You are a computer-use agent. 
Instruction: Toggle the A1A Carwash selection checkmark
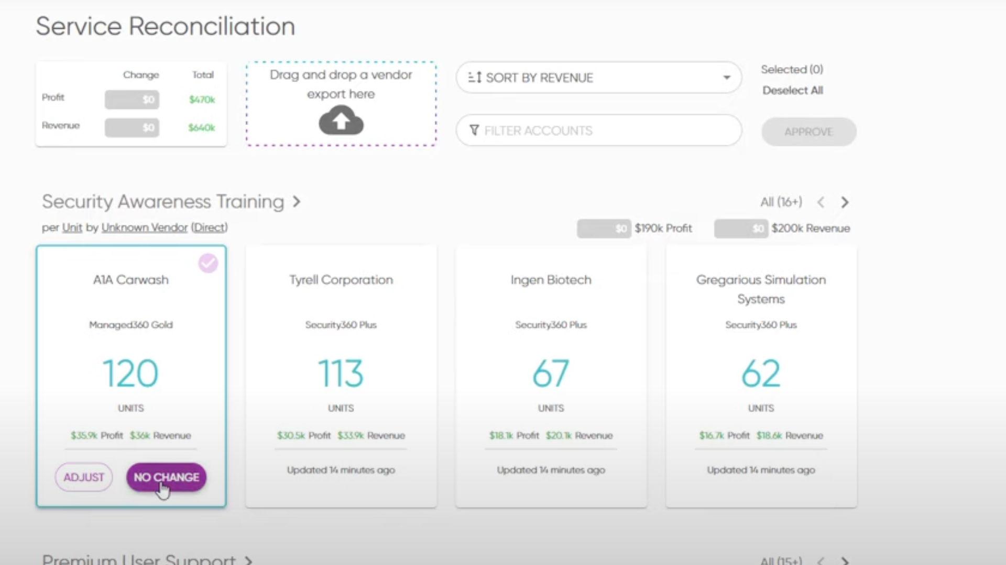[208, 263]
